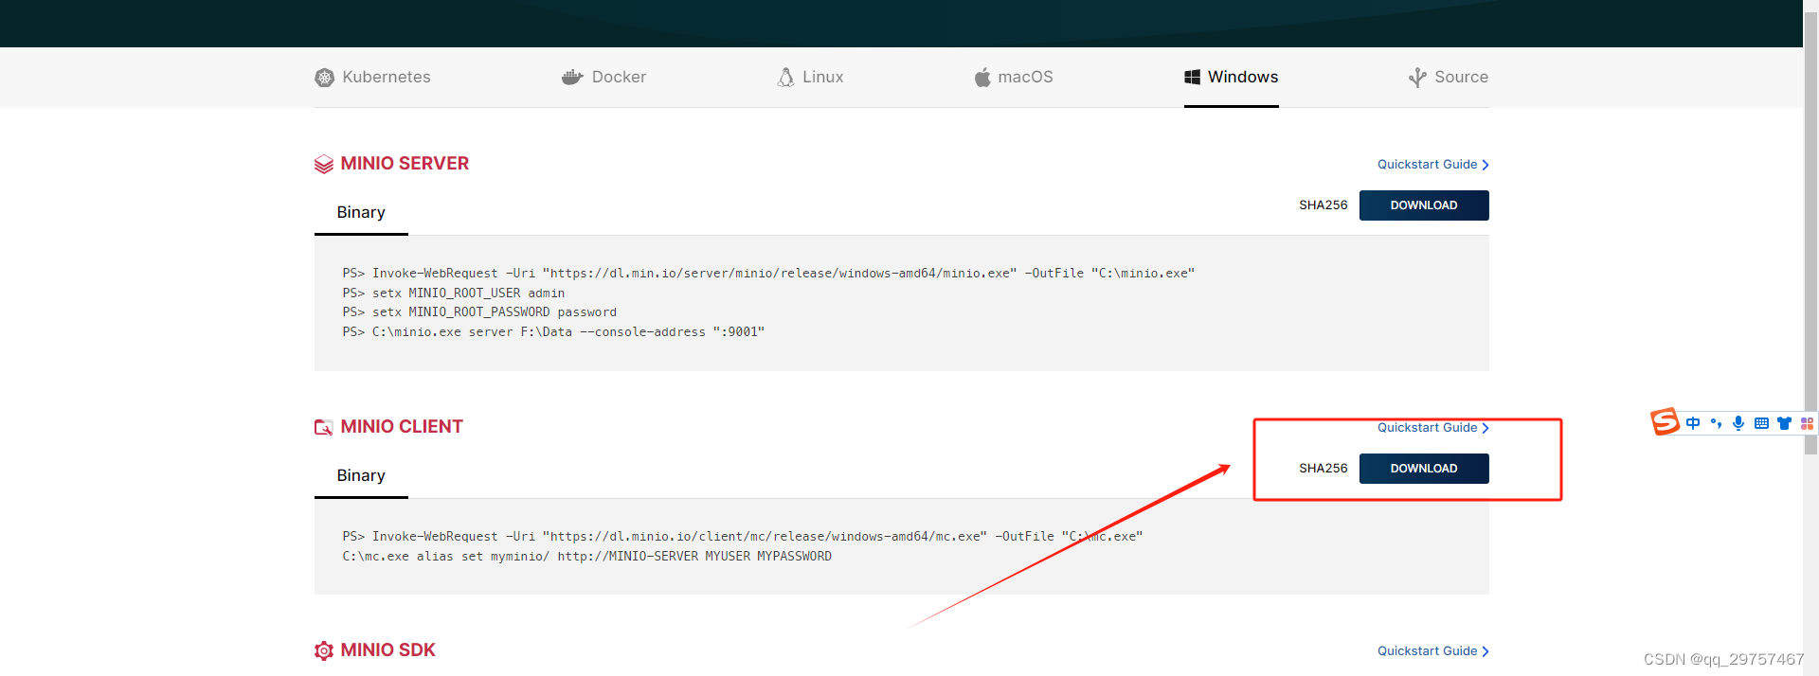Click the Linux penguin icon
Viewport: 1819px width, 676px height.
pyautogui.click(x=785, y=77)
